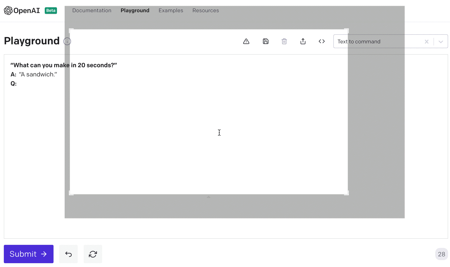This screenshot has width=450, height=267.
Task: Click the token count badge 28
Action: point(441,254)
